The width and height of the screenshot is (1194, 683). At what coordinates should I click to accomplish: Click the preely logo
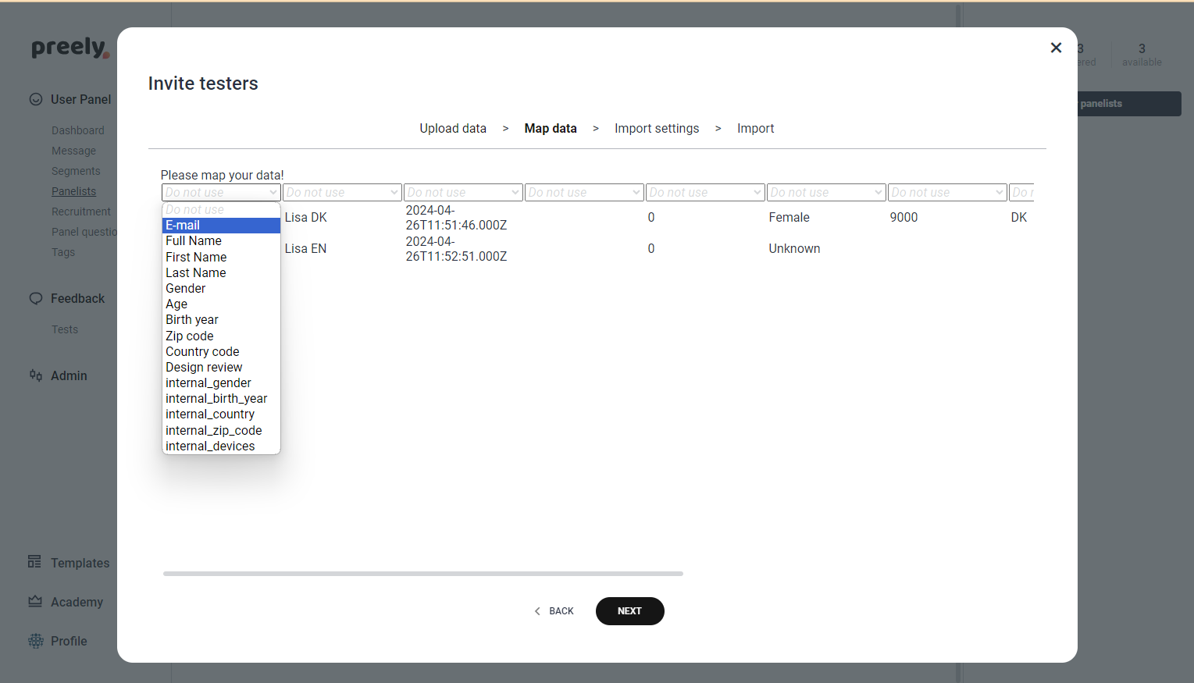pyautogui.click(x=70, y=48)
